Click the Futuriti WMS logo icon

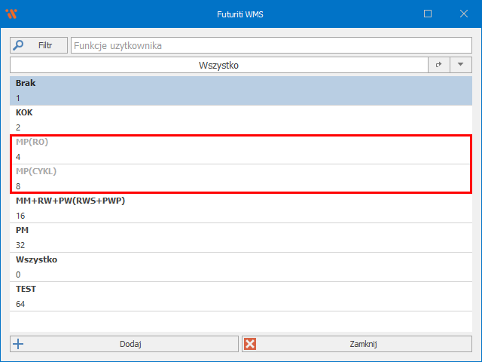(x=11, y=14)
